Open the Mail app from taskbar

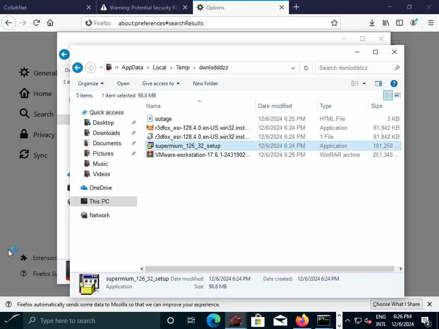coord(280,320)
